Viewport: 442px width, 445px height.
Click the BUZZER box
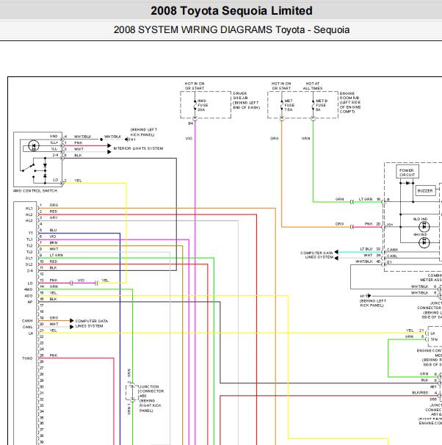click(425, 191)
